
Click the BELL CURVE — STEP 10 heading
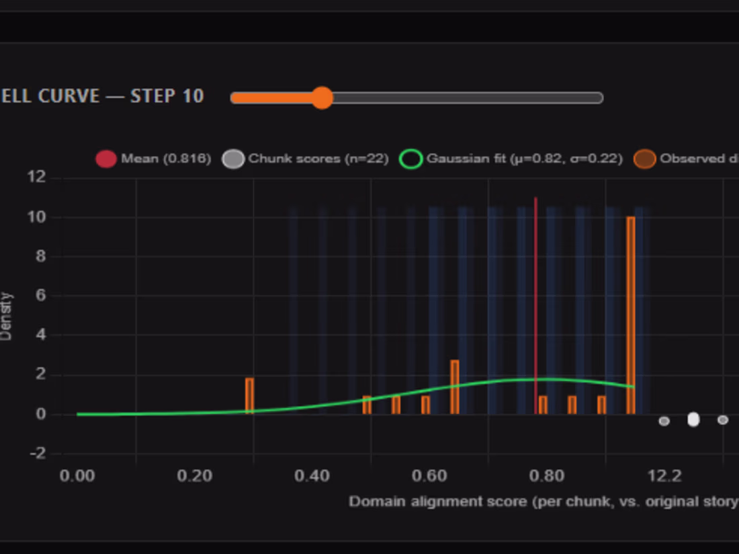(102, 96)
